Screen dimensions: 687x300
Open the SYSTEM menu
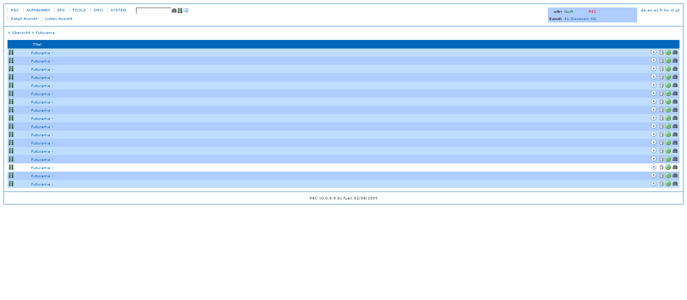118,10
